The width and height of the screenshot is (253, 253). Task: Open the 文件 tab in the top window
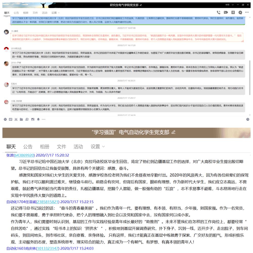[x=35, y=13]
